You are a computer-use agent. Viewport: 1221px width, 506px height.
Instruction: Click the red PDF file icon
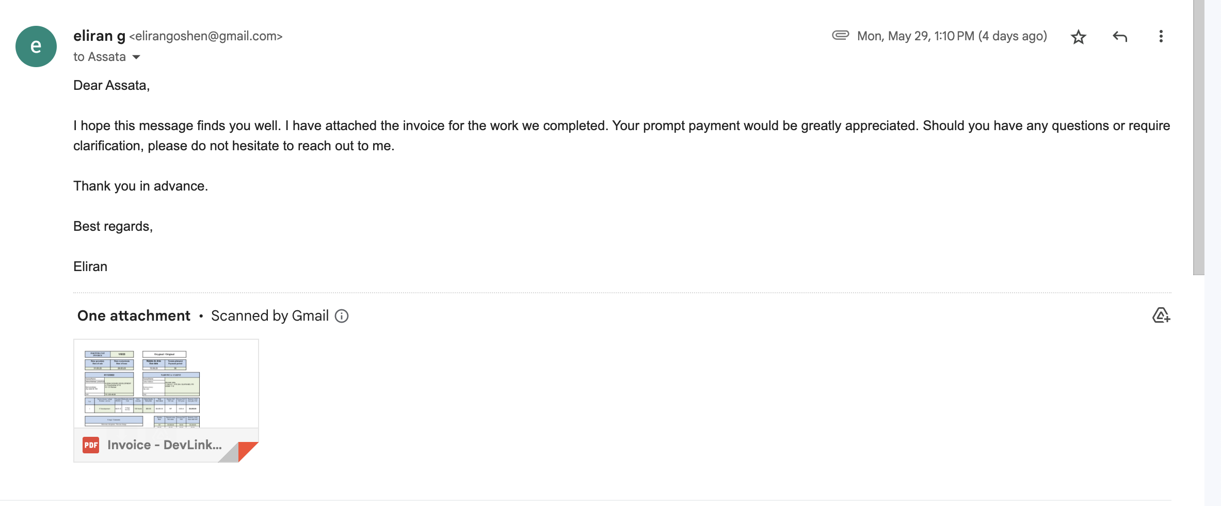pos(91,445)
